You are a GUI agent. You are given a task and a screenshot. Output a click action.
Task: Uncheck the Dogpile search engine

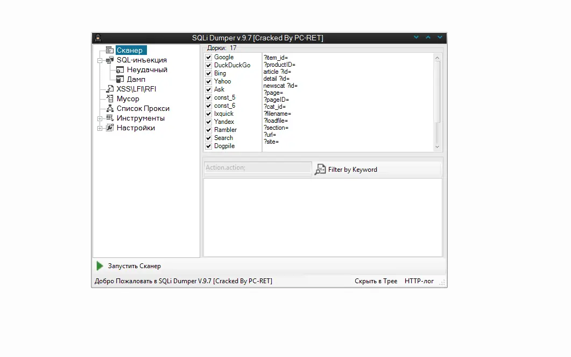pyautogui.click(x=208, y=146)
